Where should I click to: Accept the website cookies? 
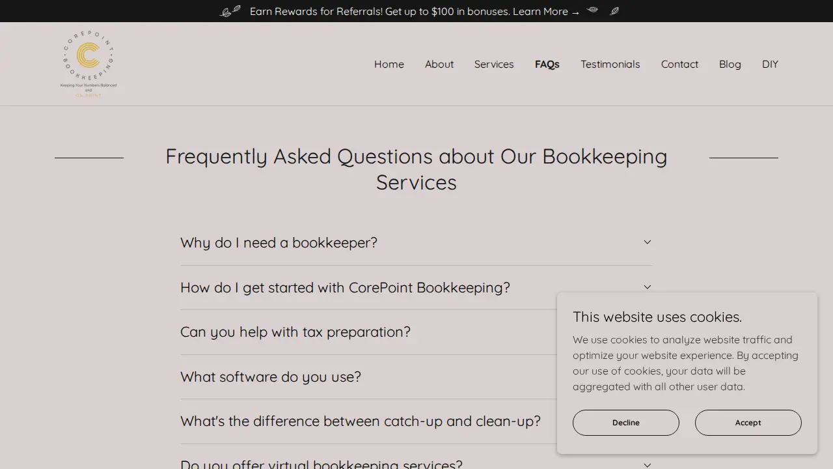pos(748,423)
